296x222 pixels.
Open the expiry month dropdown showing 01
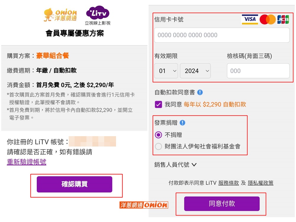166,71
